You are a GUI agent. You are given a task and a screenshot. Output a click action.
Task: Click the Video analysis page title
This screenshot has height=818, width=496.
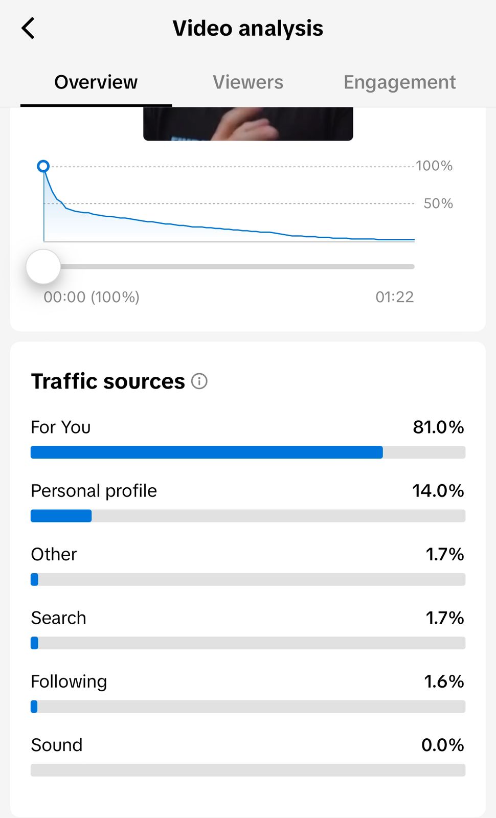pos(247,28)
